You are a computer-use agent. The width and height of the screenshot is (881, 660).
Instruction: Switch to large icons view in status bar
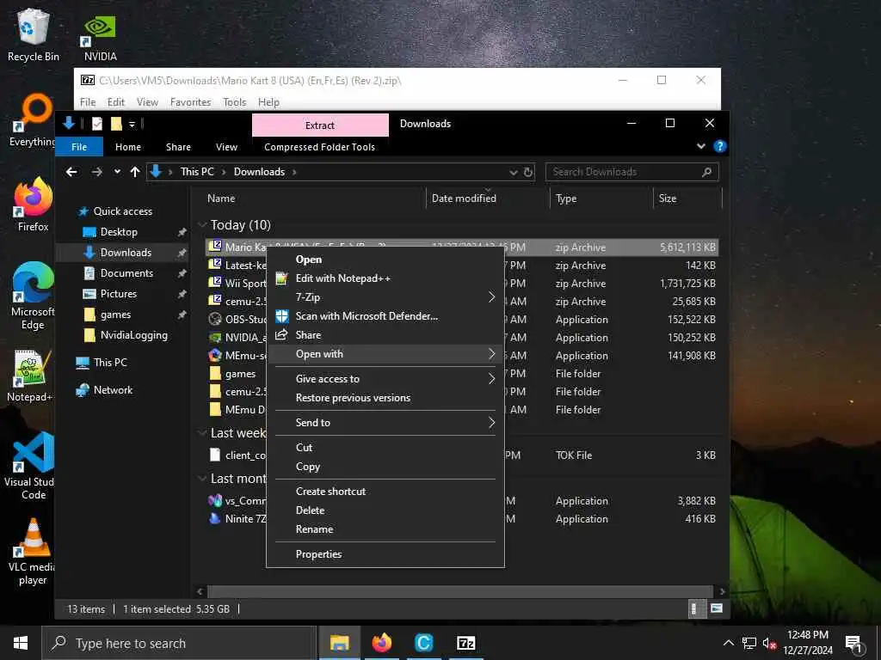(716, 609)
